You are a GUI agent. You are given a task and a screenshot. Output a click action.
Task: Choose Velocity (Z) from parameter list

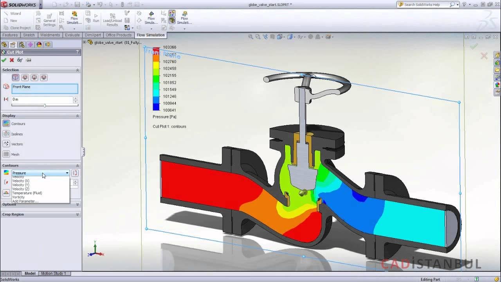[21, 189]
